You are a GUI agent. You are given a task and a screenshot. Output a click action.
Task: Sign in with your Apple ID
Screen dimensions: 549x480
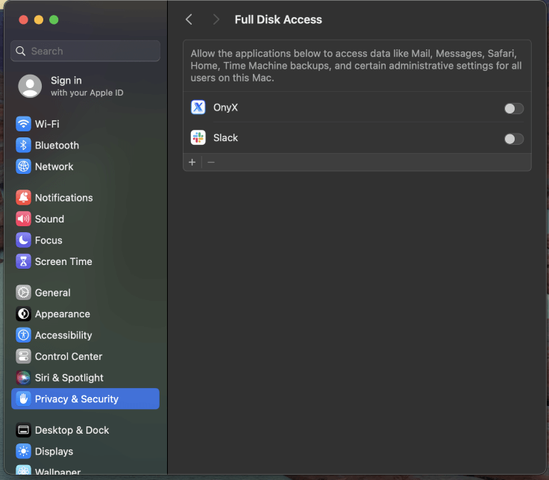[85, 86]
